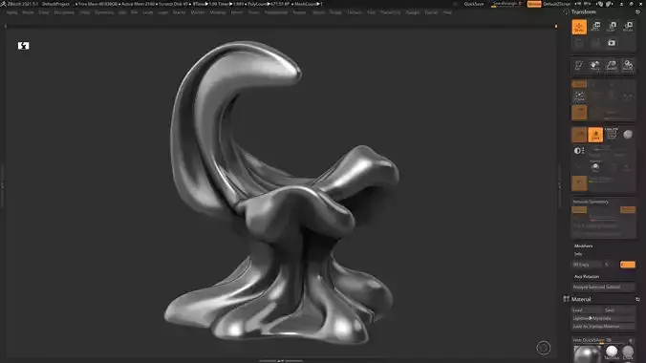Select the Scale mode icon in Transform
This screenshot has width=646, height=363.
click(612, 27)
